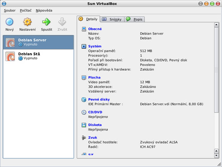Click the Obecné section monitor icon
The image size is (222, 167).
pos(84,29)
